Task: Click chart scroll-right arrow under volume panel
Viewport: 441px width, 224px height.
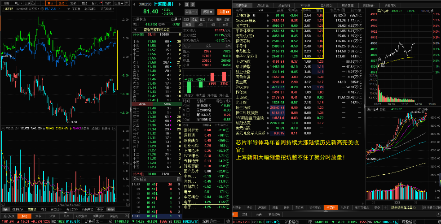Action: (x=128, y=205)
